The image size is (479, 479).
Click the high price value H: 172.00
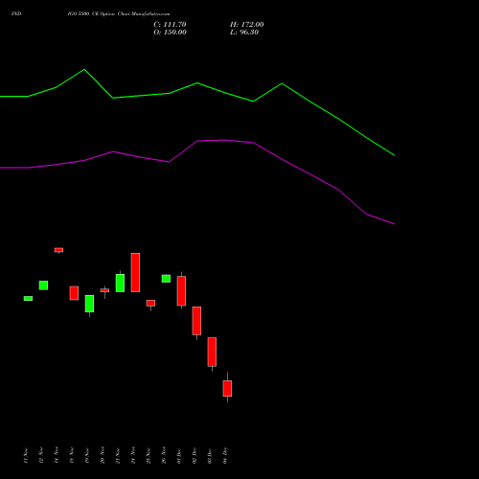click(247, 25)
